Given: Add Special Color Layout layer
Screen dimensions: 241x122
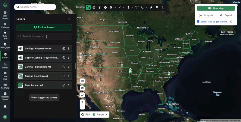Looking at the screenshot, I should (x=64, y=76).
